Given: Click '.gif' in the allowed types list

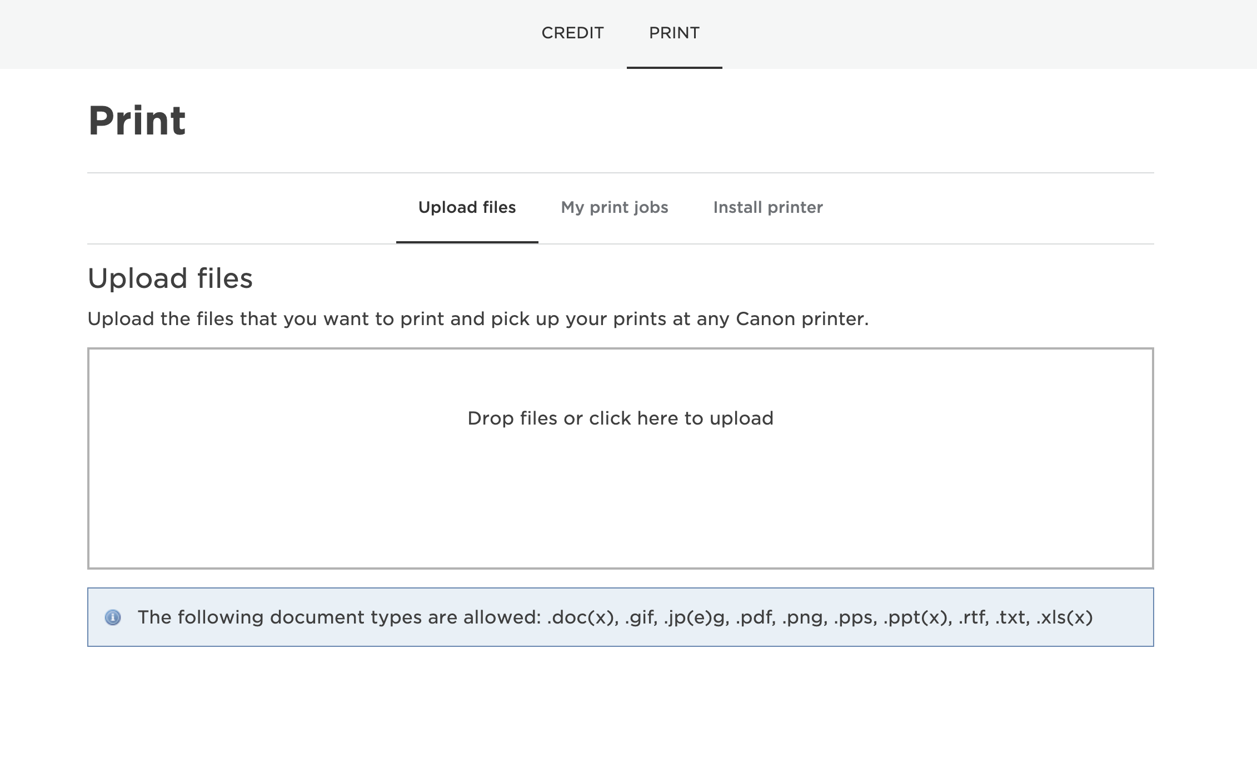Looking at the screenshot, I should click(641, 617).
